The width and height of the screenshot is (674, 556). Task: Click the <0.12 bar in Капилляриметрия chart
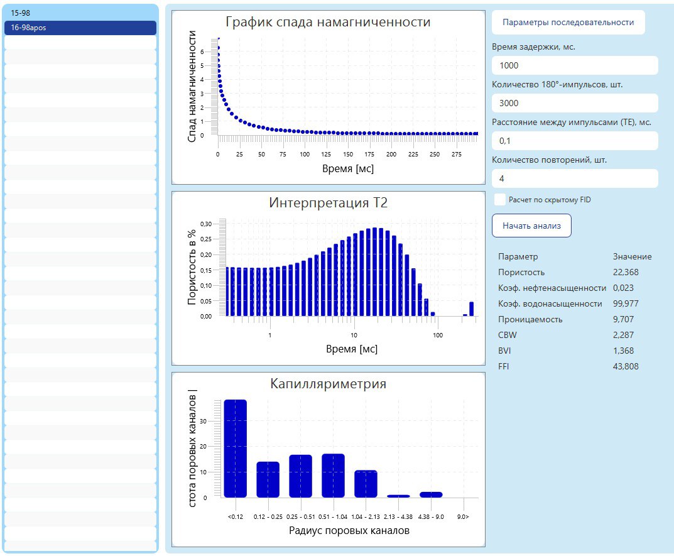[235, 449]
